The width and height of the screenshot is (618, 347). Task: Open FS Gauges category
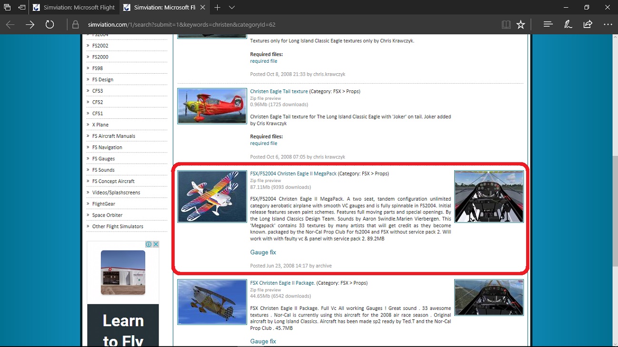pyautogui.click(x=103, y=159)
